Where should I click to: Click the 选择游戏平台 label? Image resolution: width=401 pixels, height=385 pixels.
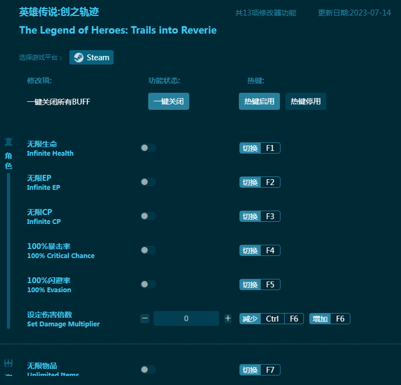click(x=40, y=57)
